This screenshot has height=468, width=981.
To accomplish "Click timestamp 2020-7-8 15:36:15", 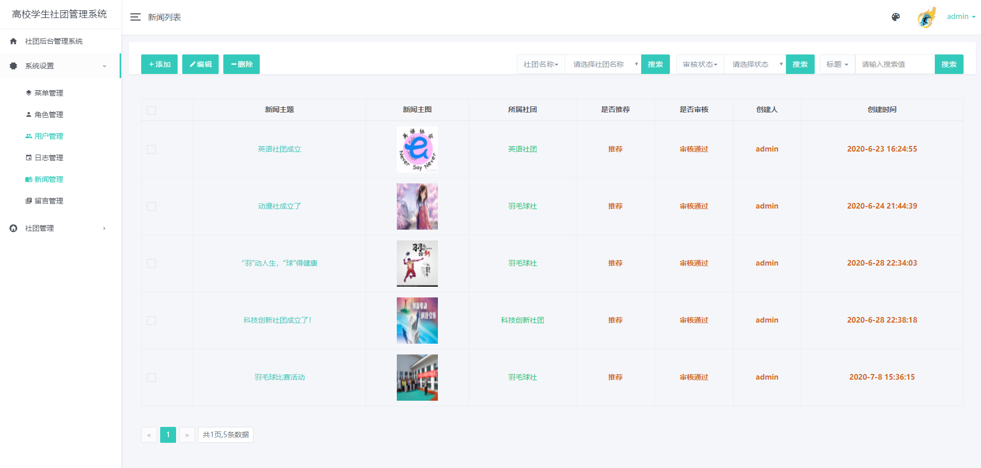I will (882, 377).
